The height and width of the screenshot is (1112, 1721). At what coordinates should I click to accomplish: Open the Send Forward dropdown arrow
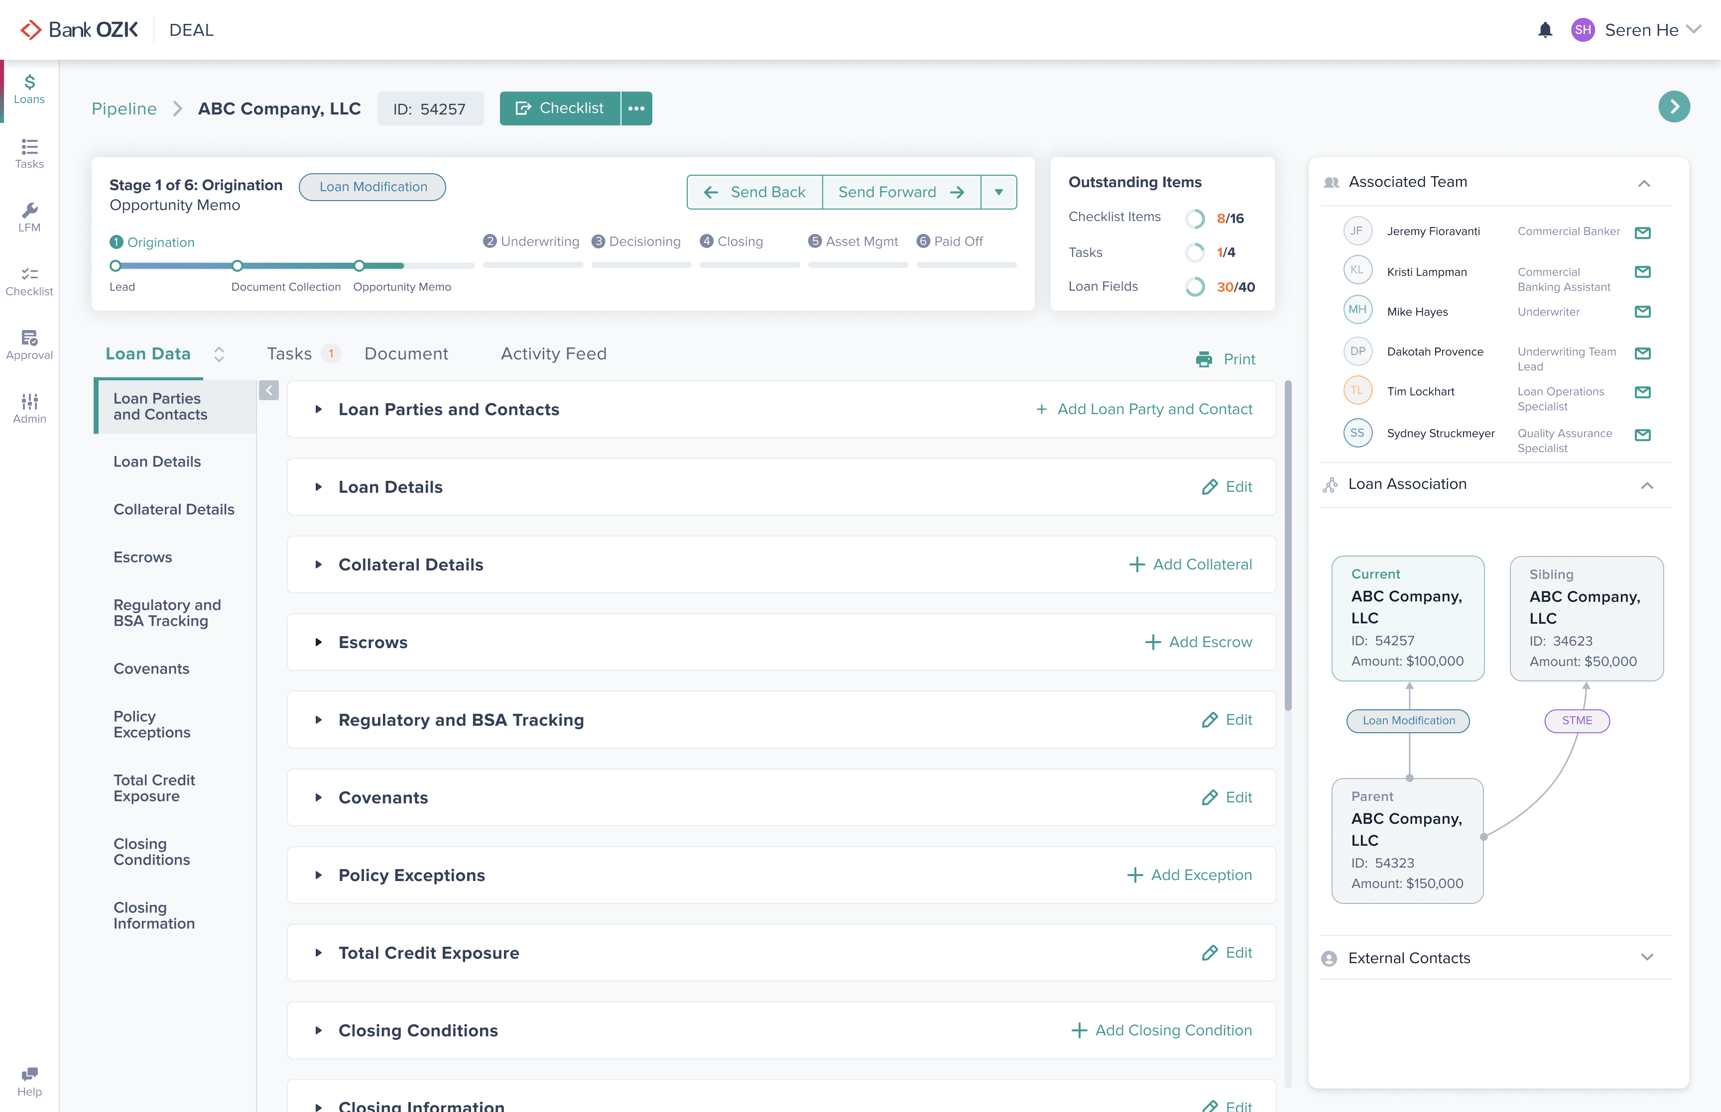[x=999, y=192]
